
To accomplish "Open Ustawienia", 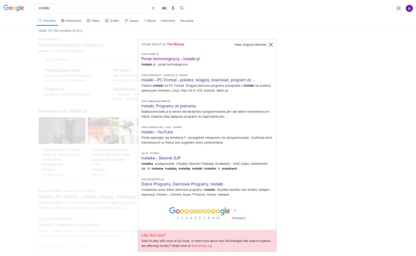I will click(x=167, y=21).
